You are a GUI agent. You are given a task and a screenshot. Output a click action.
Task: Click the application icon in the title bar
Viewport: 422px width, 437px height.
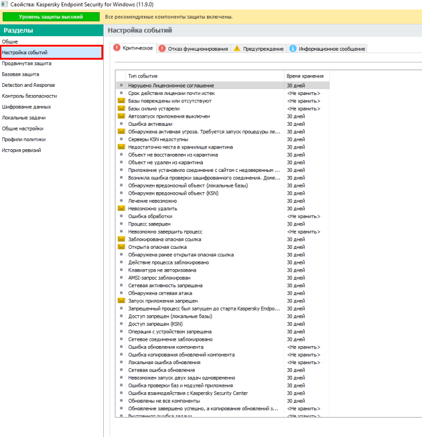coord(4,5)
